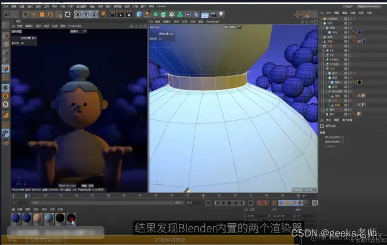
Task: Toggle Position keyframe recording icon
Action: 281,203
